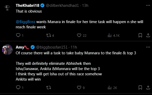Viewport: 152px width, 95px height.
Task: Open the @biggbossfan151 handle
Action: (x=52, y=47)
